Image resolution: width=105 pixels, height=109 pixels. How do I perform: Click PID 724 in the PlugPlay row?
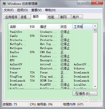[32, 76]
